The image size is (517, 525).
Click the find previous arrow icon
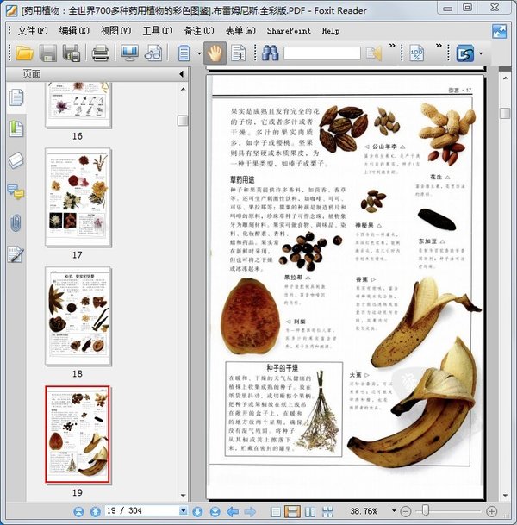click(x=374, y=53)
